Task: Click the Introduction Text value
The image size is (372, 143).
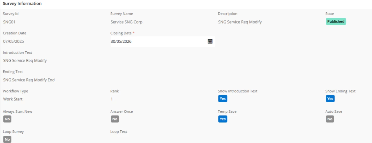Action: tap(25, 61)
